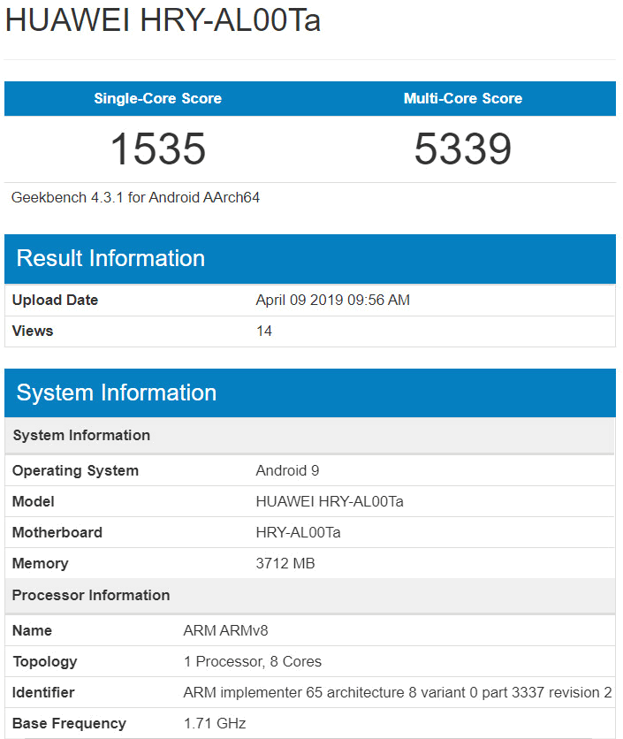This screenshot has width=623, height=739.
Task: Select the 1 Processor, 8 Cores value
Action: point(253,662)
